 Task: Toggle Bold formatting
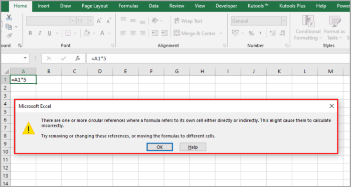[x=30, y=33]
